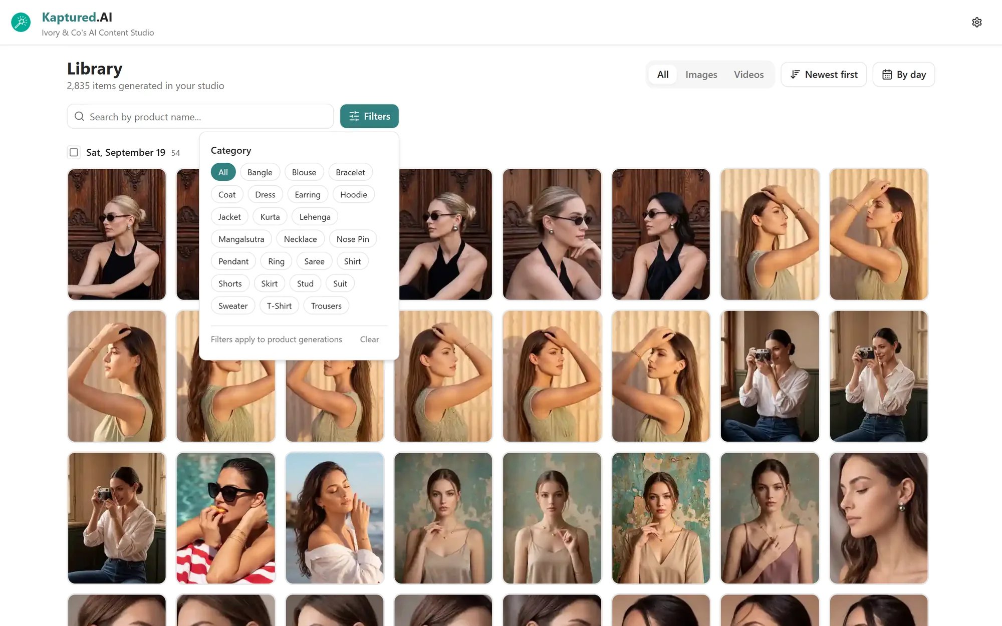Image resolution: width=1002 pixels, height=626 pixels.
Task: Open the beige V-neck blouse teal wall thumbnail
Action: (x=661, y=518)
